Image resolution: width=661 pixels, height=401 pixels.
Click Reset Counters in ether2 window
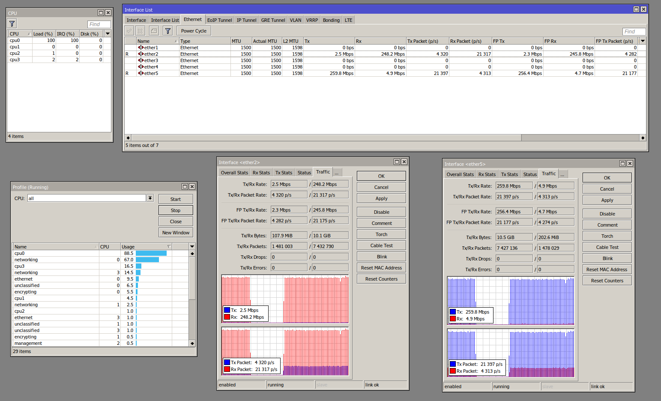pos(381,279)
